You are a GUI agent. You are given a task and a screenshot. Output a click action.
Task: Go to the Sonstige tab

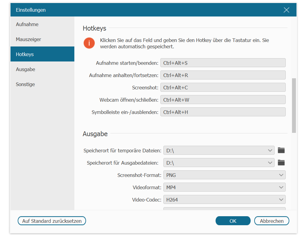coord(42,84)
